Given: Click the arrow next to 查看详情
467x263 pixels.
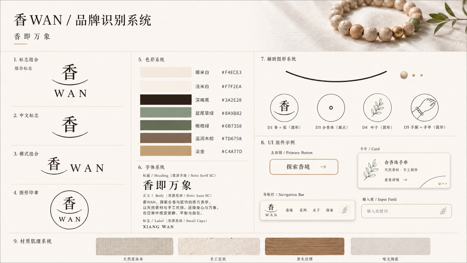Looking at the screenshot, I should coord(405,180).
